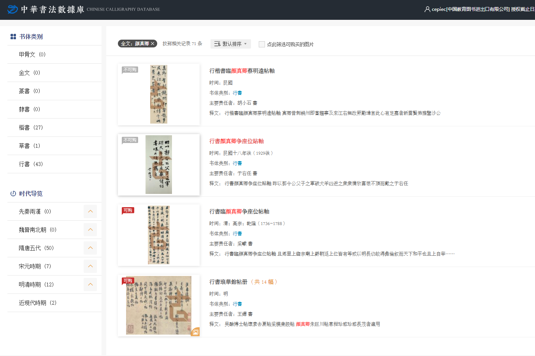
Task: Click the 书体类别 grid icon
Action: click(13, 37)
